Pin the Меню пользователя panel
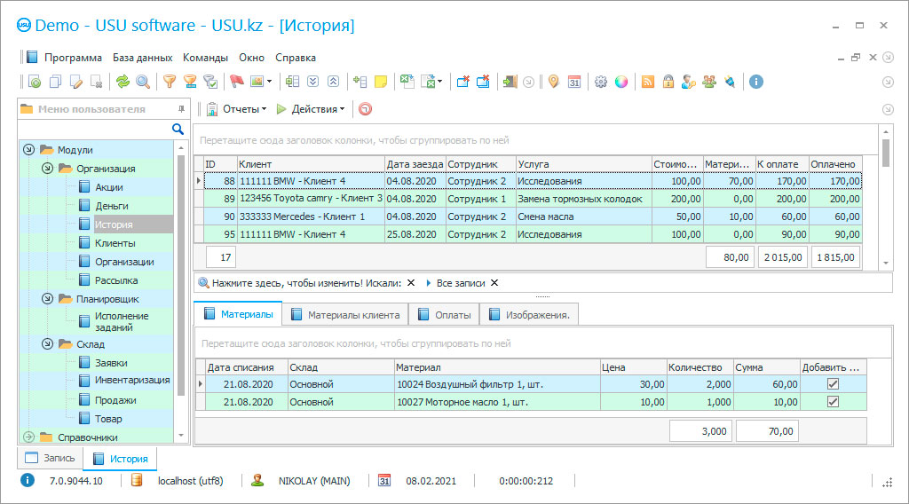 (x=181, y=109)
